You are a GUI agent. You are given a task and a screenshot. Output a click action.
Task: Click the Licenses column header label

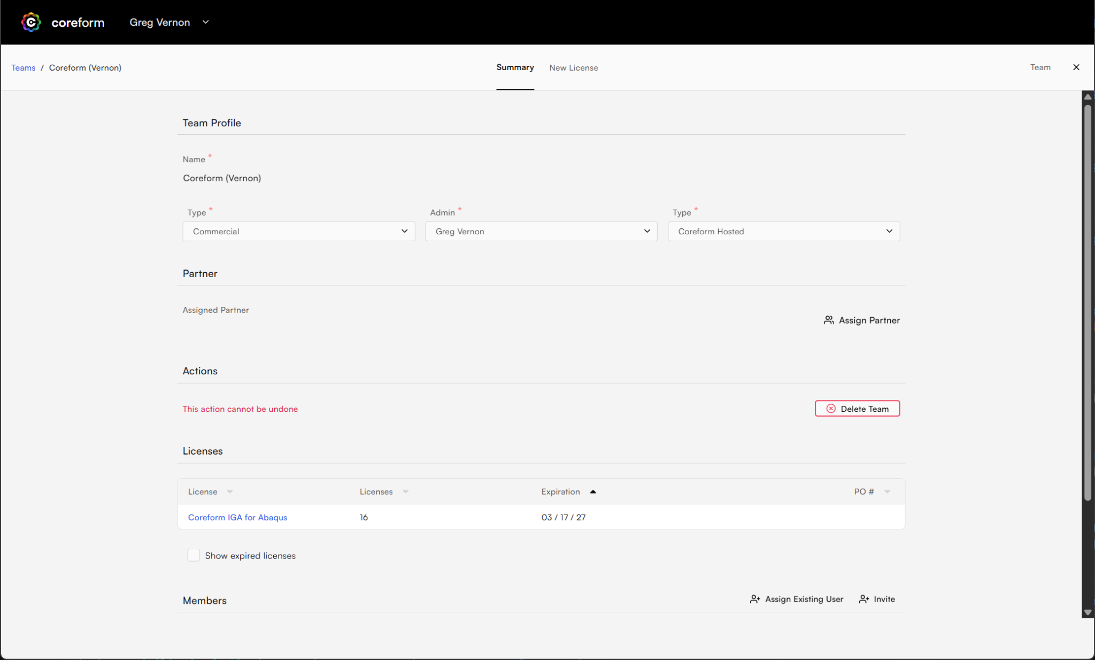click(376, 492)
